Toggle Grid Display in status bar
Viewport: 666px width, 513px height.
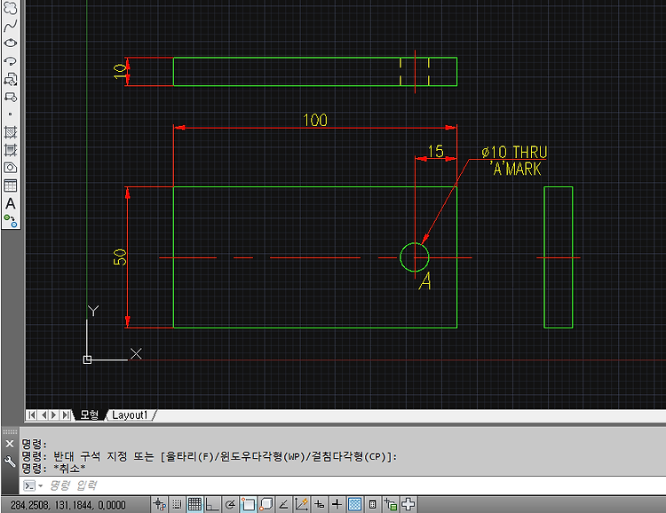pos(194,504)
